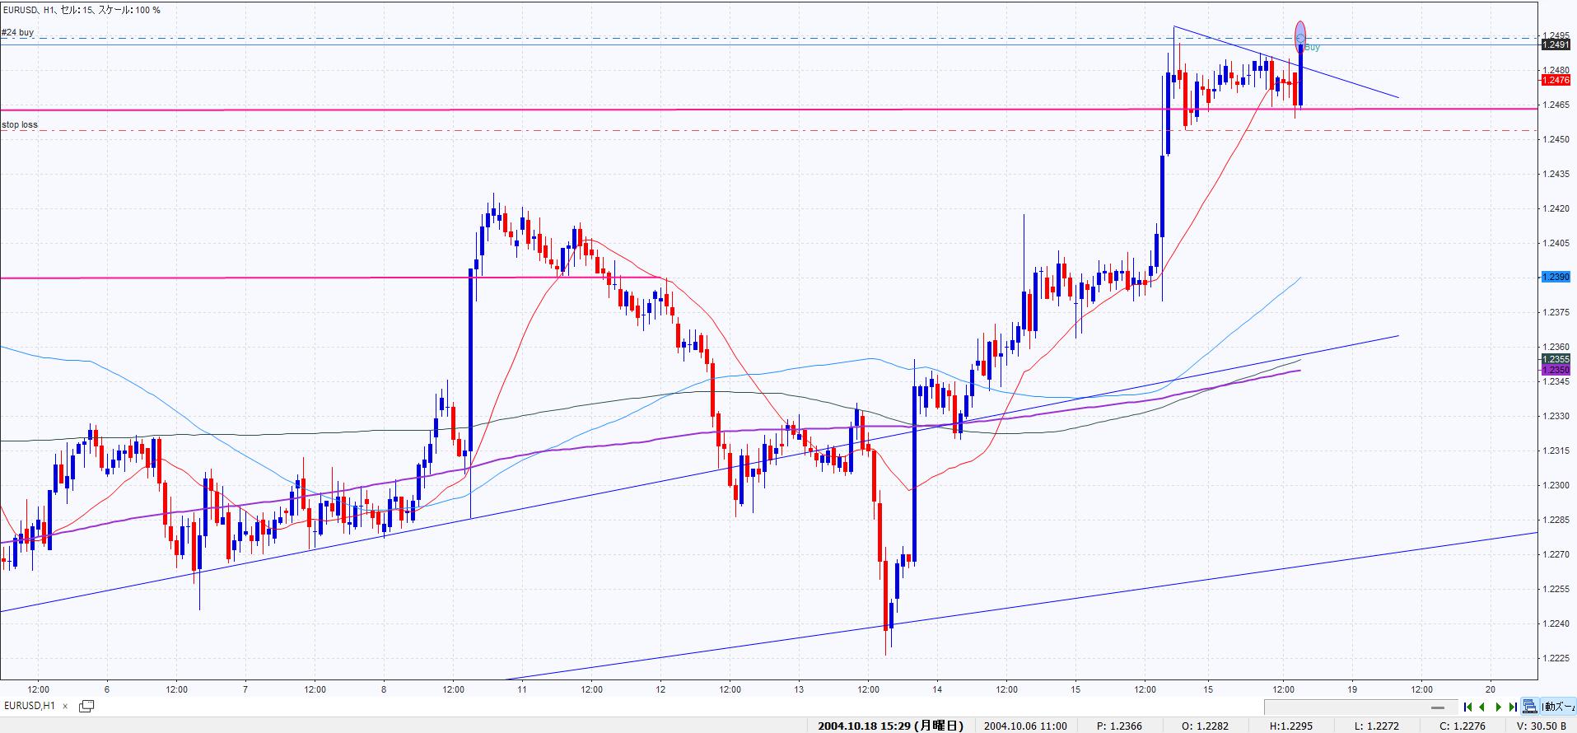Select the stop loss line label
The width and height of the screenshot is (1577, 733).
pos(20,125)
